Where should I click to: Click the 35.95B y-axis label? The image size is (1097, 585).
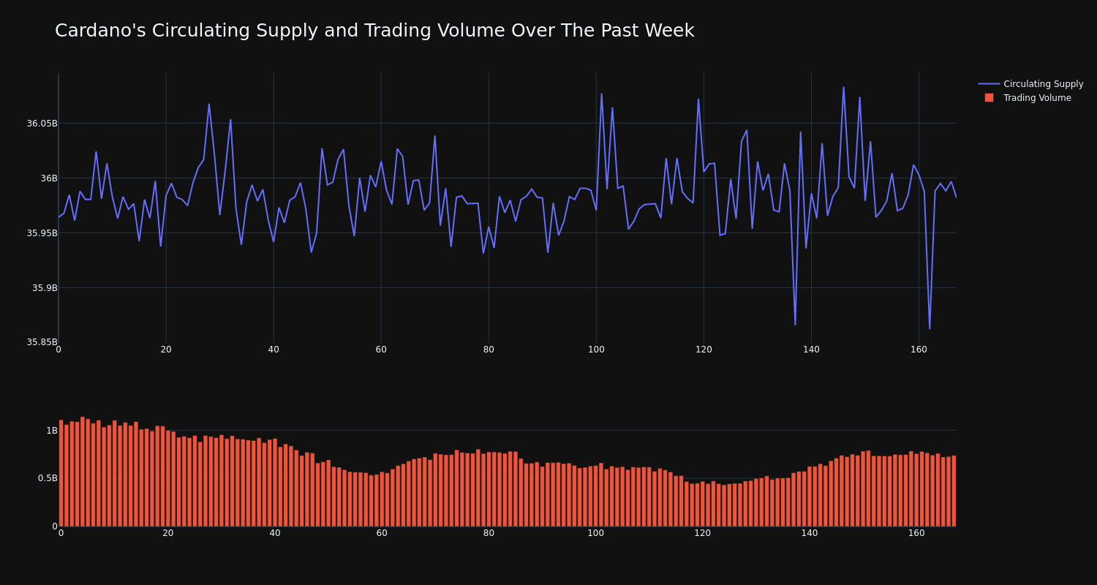point(42,233)
